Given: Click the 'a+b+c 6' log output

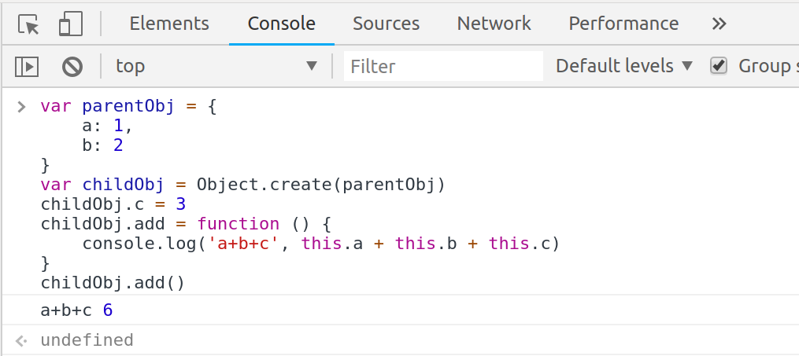Looking at the screenshot, I should coord(76,310).
